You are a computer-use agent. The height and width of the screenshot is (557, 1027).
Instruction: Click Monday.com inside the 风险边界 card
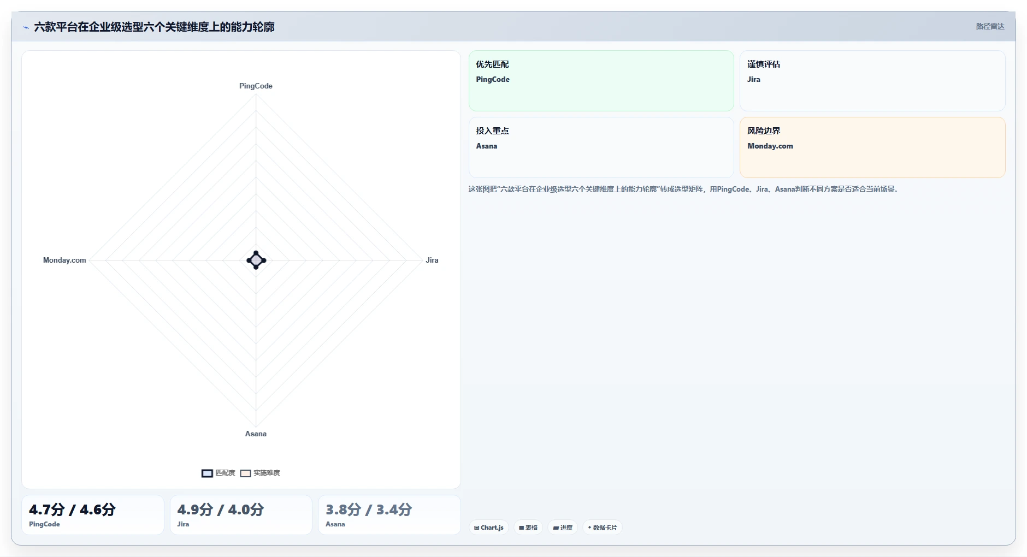770,146
